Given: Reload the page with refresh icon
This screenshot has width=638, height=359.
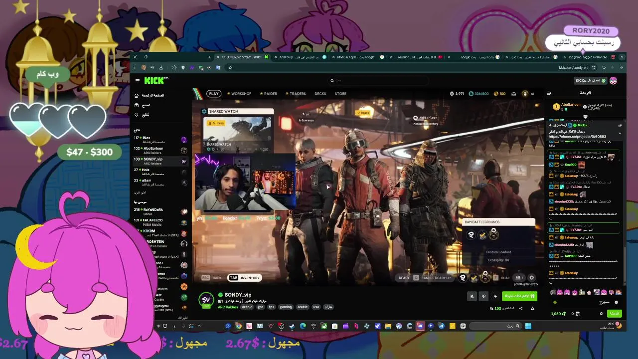Looking at the screenshot, I should tap(604, 67).
